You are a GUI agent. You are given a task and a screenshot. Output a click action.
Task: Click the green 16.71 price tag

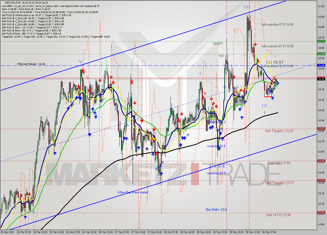pos(321,41)
